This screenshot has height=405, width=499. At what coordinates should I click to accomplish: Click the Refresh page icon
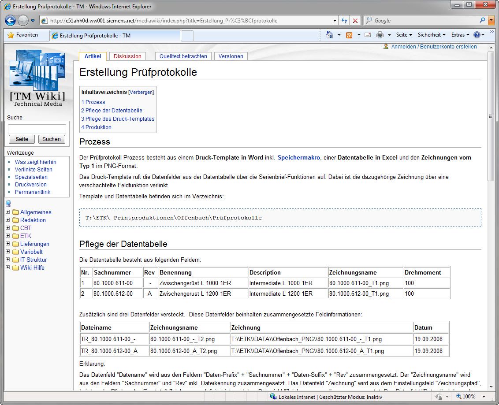(x=344, y=20)
